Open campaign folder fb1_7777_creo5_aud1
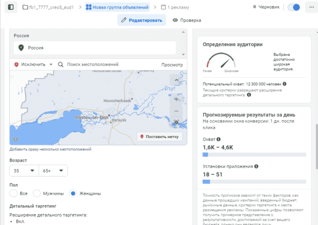318x225 pixels. click(48, 7)
